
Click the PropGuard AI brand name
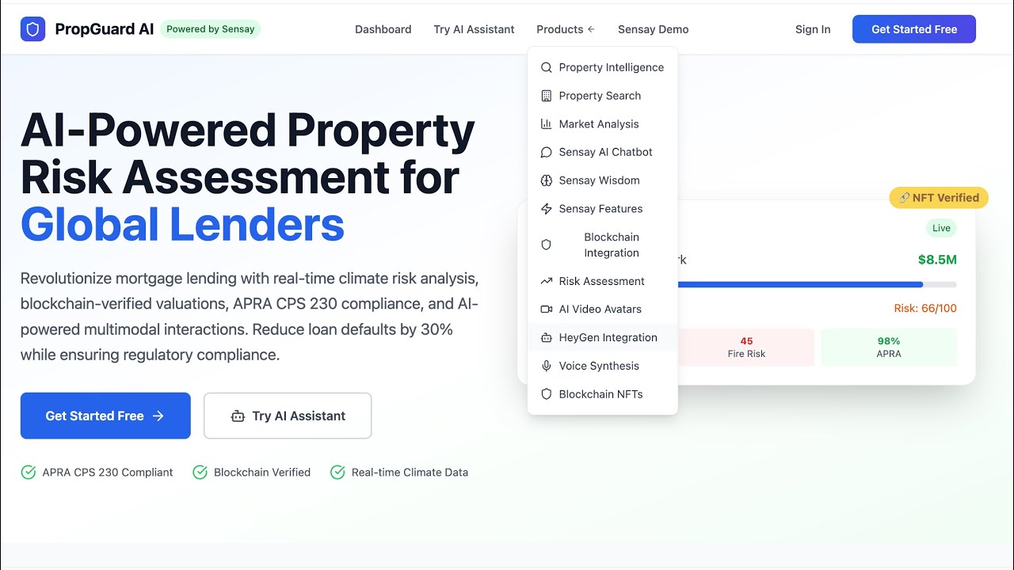click(x=105, y=29)
